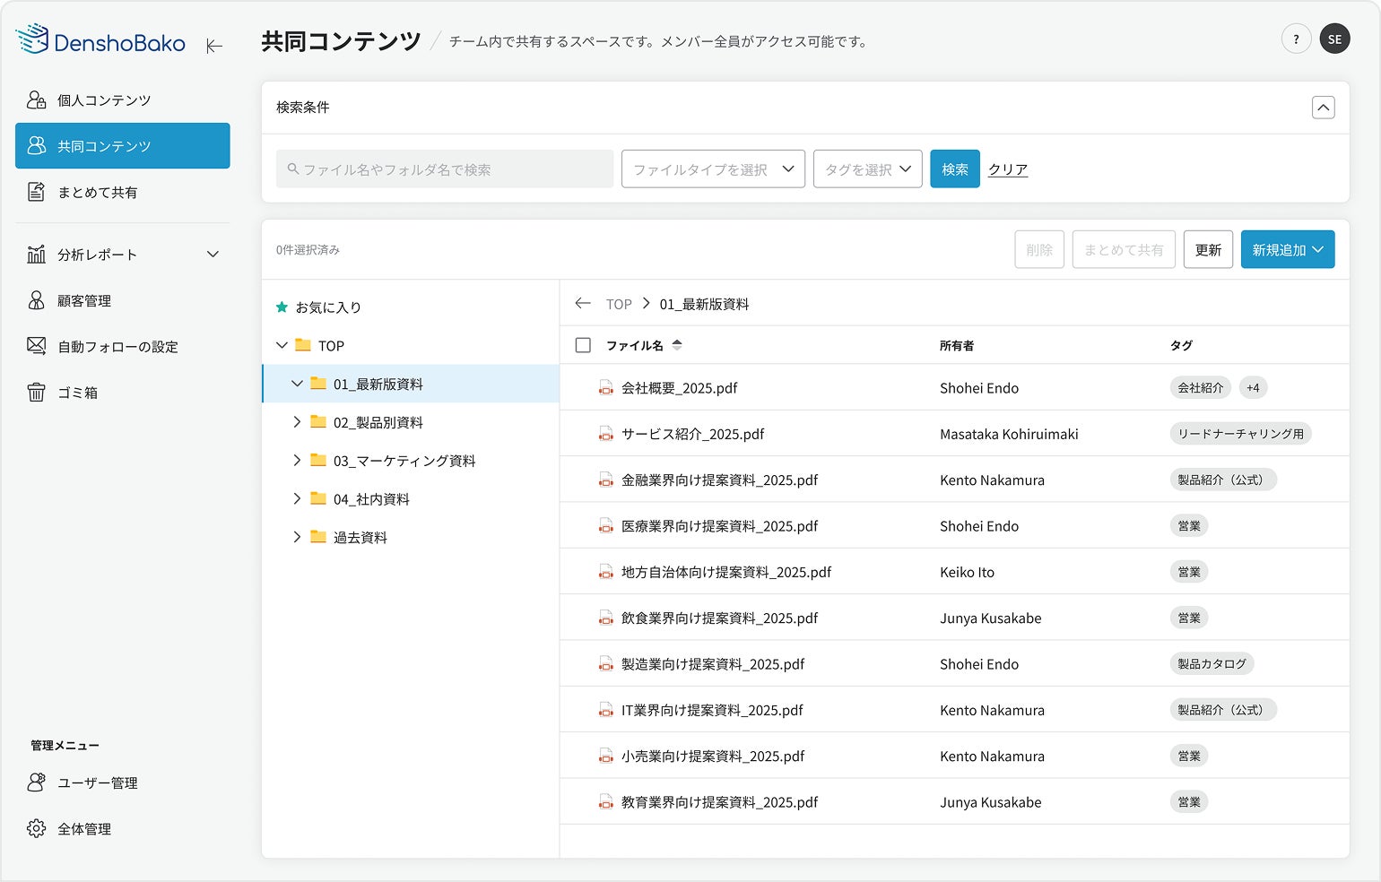The width and height of the screenshot is (1381, 882).
Task: Click the お気に入り star icon
Action: tap(282, 307)
